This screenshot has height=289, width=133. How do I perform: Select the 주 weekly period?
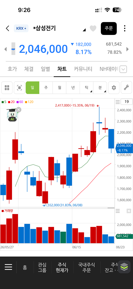(46, 88)
